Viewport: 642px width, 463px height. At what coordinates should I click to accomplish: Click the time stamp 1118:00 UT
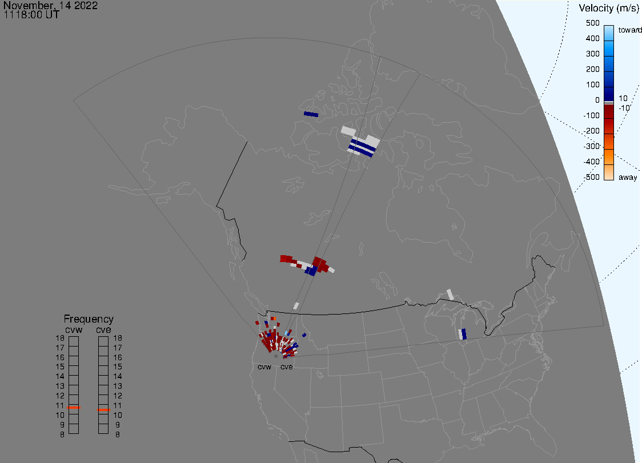coord(31,15)
